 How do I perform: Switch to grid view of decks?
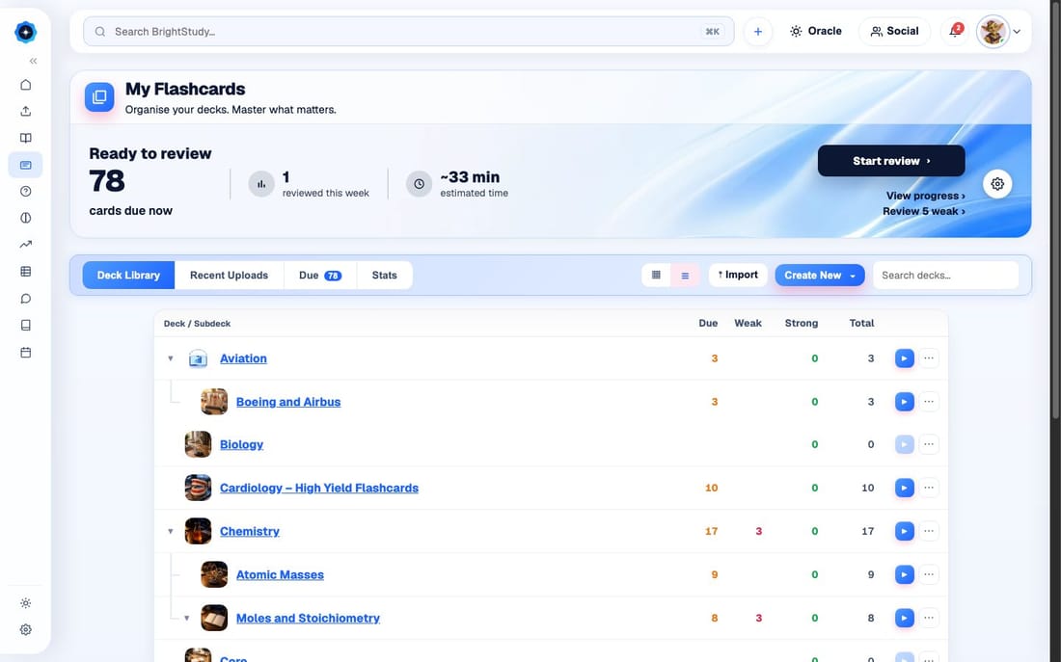pyautogui.click(x=656, y=276)
